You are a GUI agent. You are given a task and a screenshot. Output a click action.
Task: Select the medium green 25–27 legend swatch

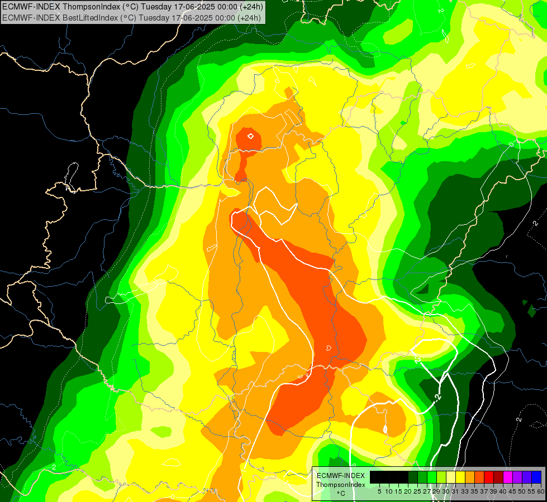coord(422,477)
